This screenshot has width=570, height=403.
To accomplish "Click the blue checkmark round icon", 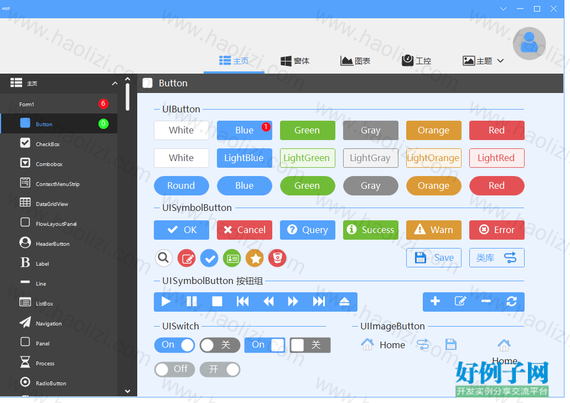I will point(209,258).
